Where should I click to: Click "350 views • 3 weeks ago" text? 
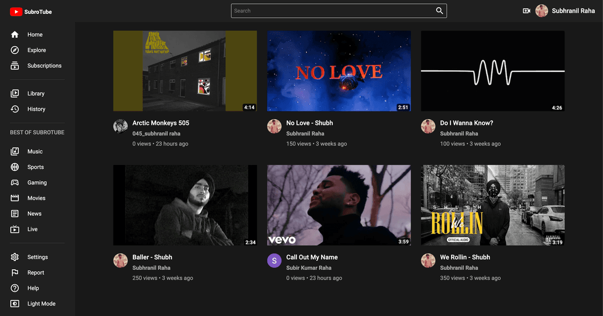pos(470,278)
